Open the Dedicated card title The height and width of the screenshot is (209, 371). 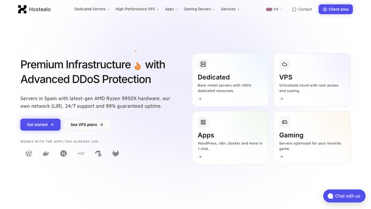(x=214, y=77)
